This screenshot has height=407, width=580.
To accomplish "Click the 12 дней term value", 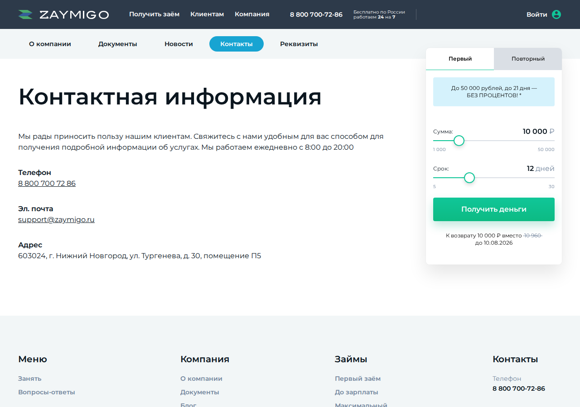I will [540, 169].
